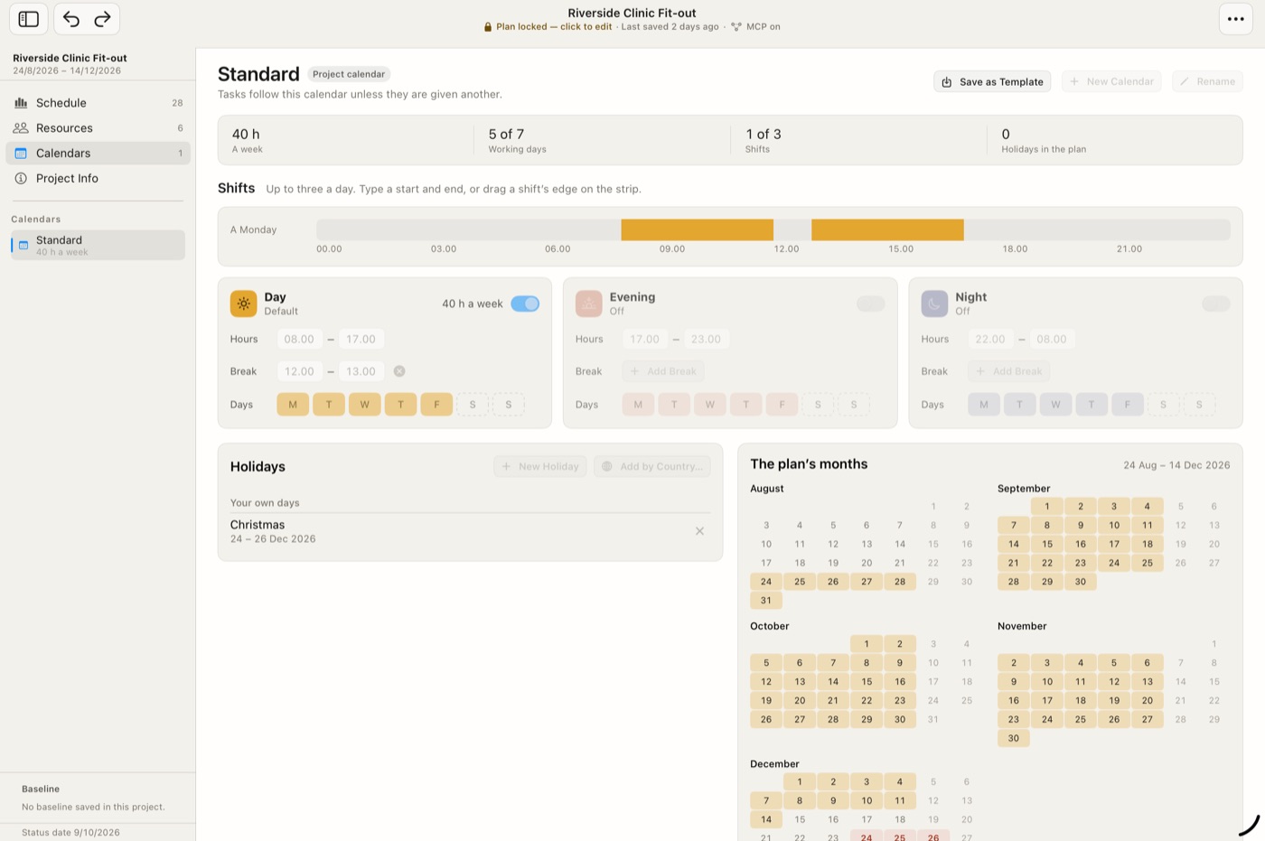Open the Calendars section
Screen dimensions: 1265x841
pyautogui.click(x=98, y=154)
